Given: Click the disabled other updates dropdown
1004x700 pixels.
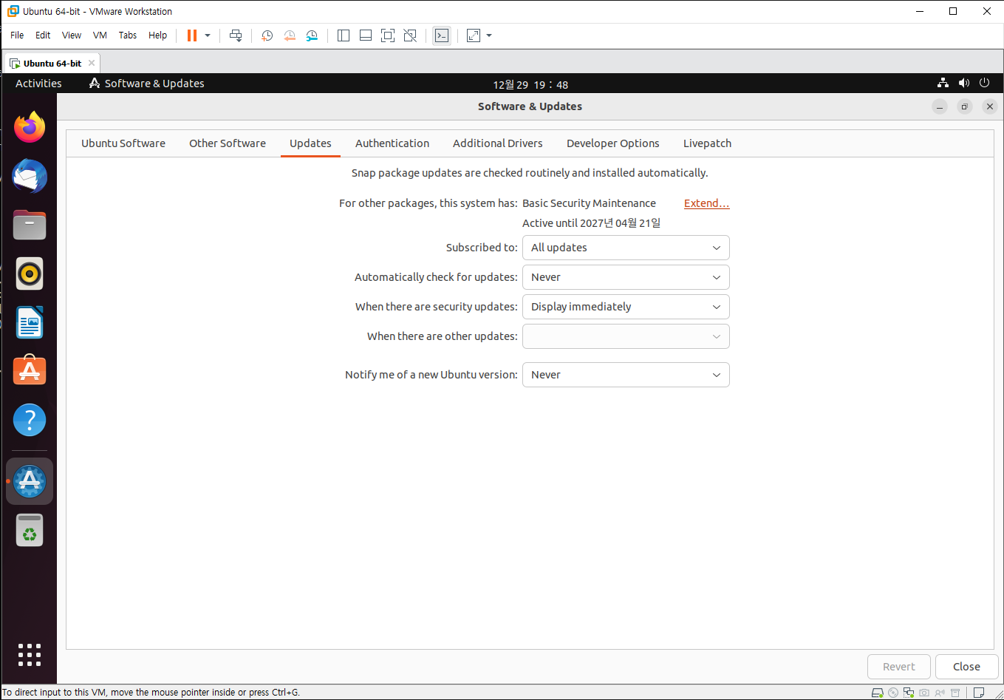Looking at the screenshot, I should click(626, 336).
